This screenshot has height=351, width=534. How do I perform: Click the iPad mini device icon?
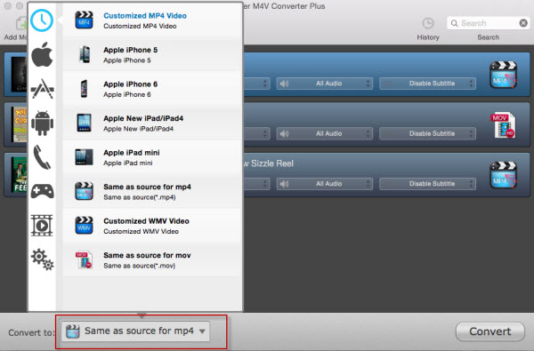point(85,157)
